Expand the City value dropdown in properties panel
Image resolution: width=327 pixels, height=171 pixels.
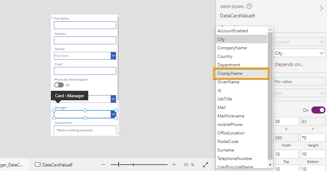coord(321,53)
